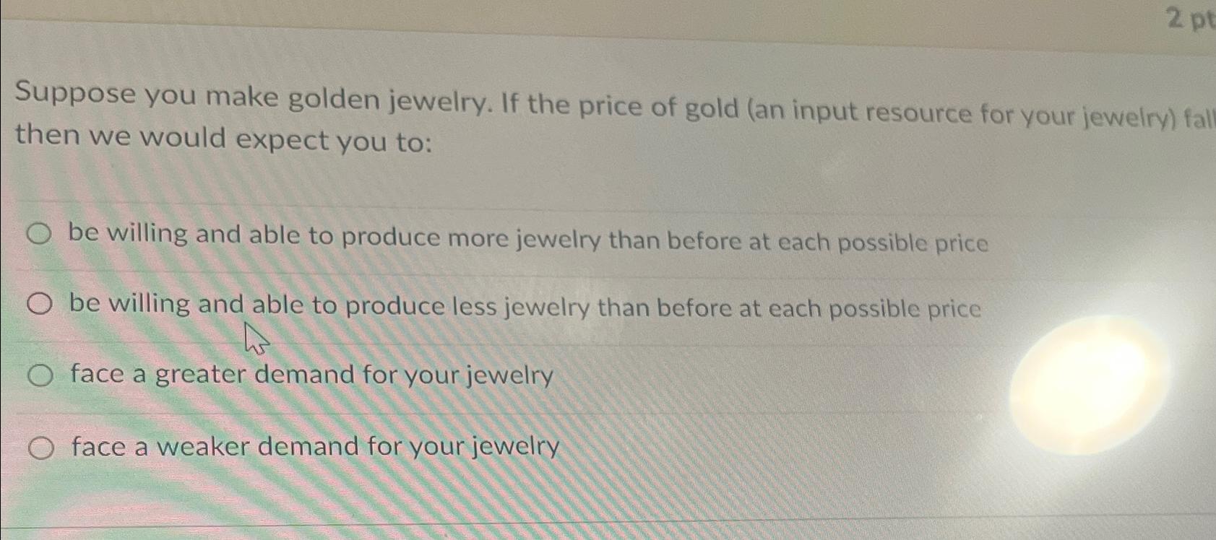Select the radio button for 'produce more jewelry'

click(41, 232)
